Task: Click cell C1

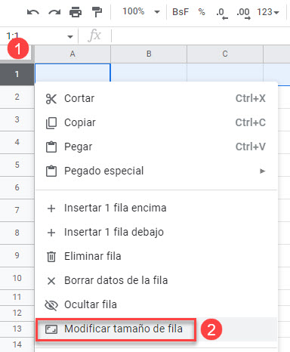Action: pos(225,73)
